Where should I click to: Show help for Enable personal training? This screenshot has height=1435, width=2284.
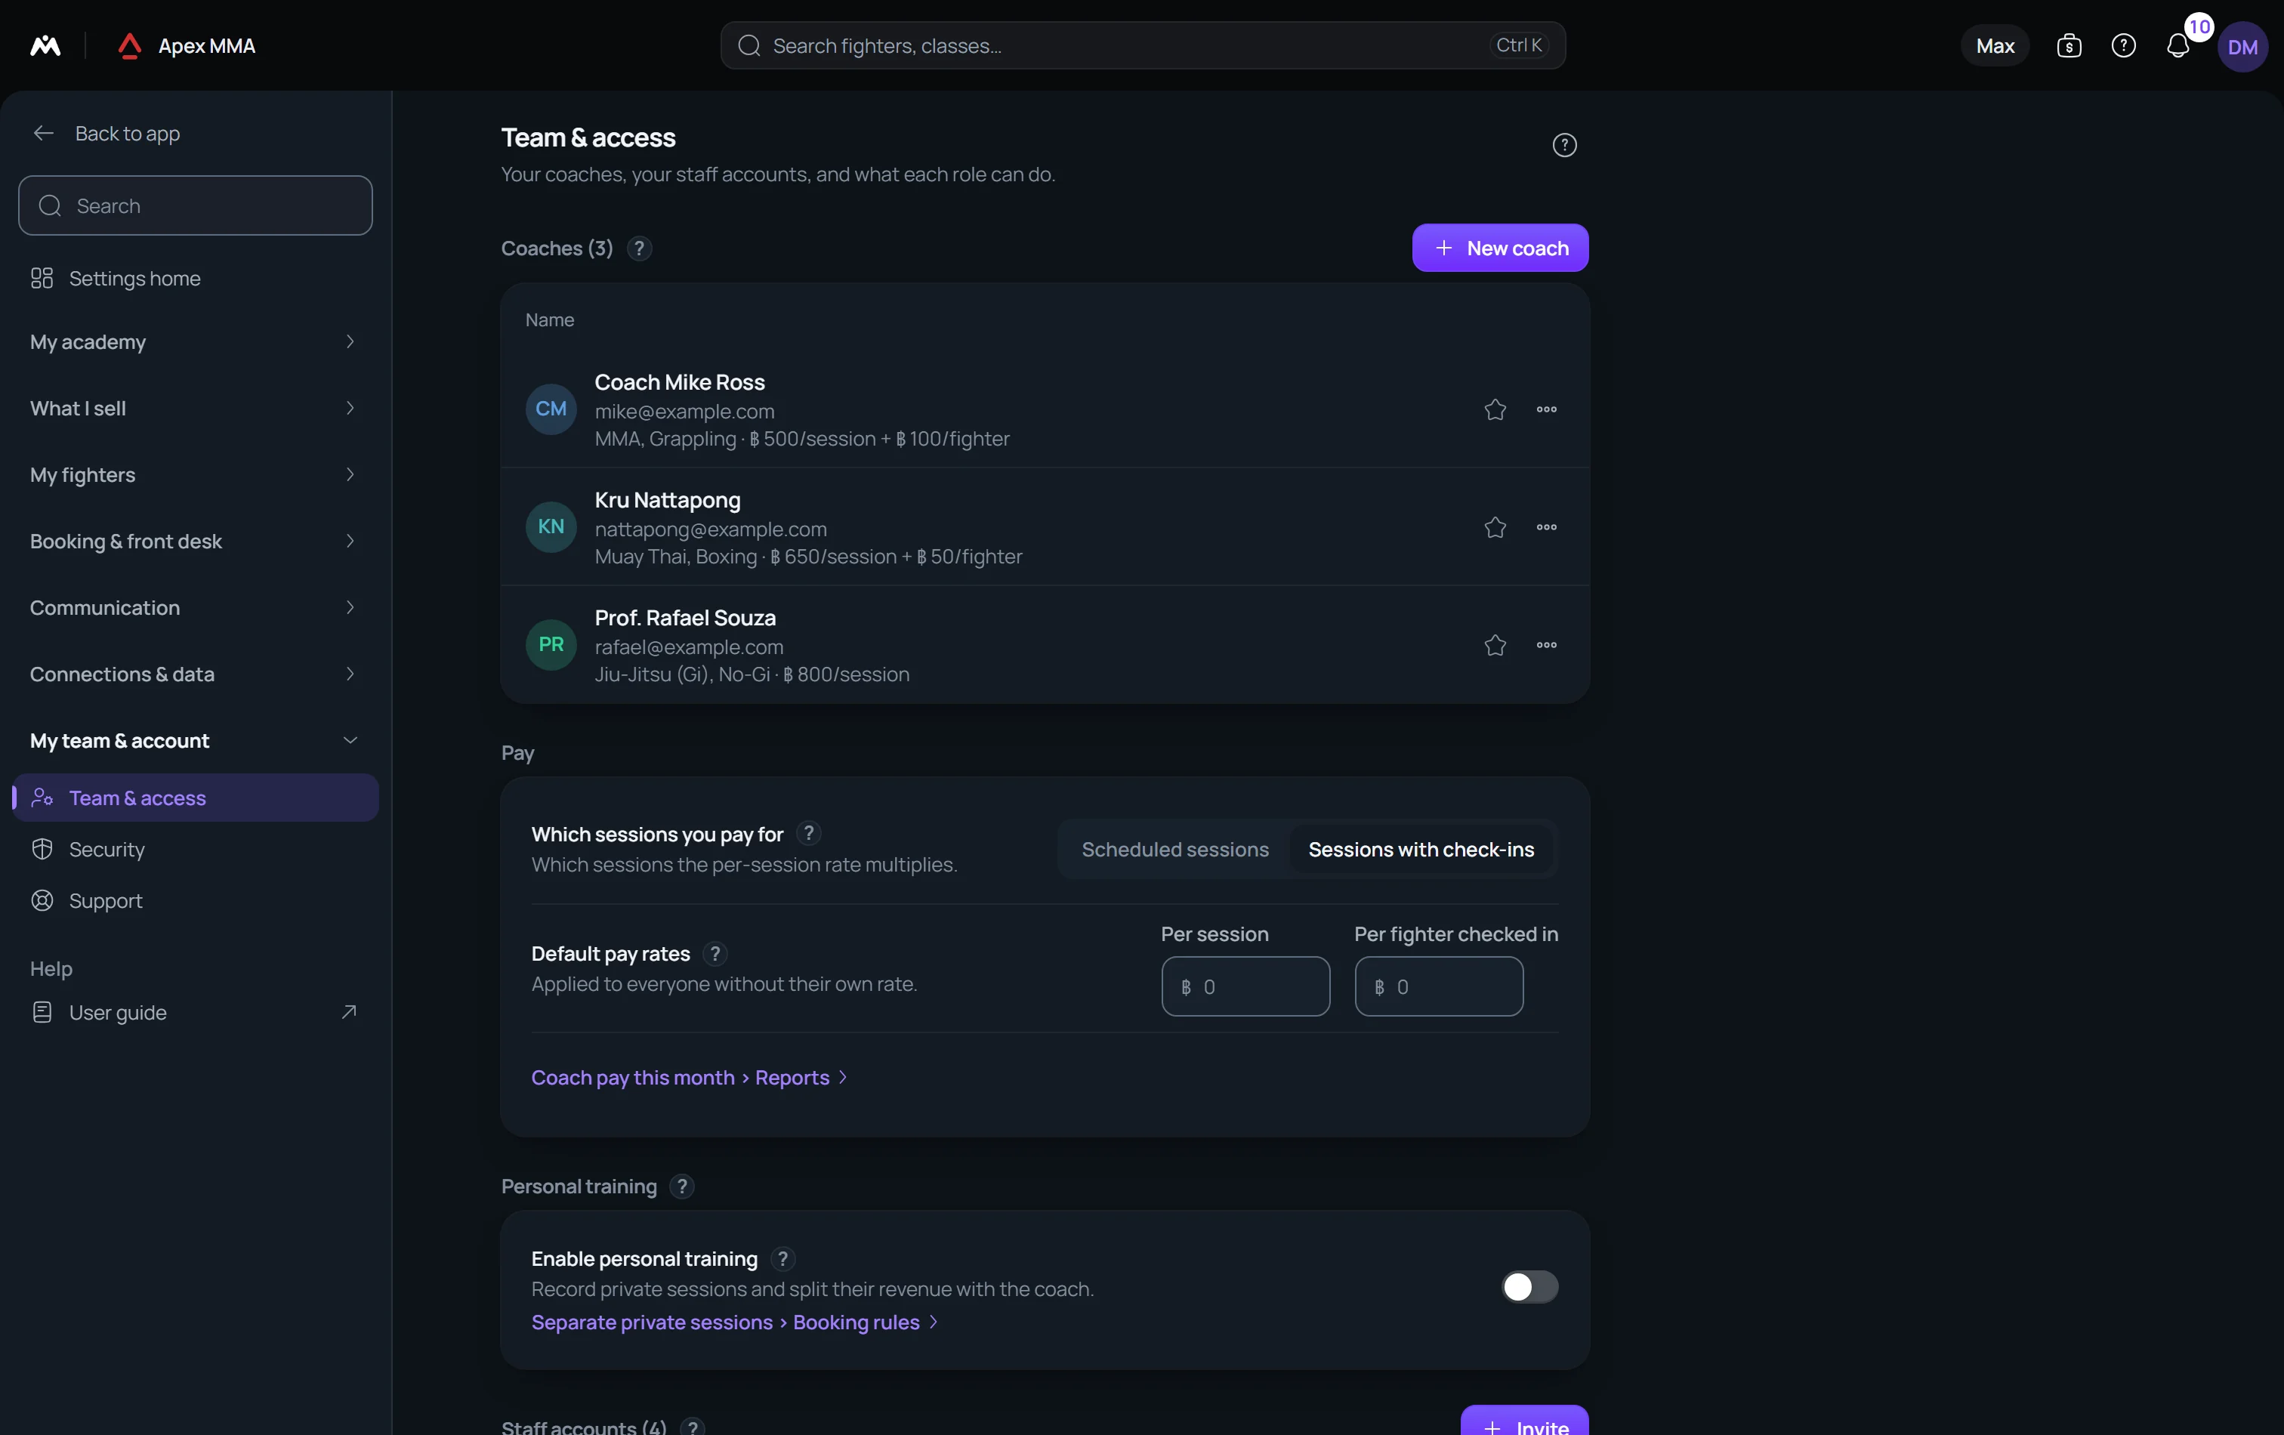782,1258
